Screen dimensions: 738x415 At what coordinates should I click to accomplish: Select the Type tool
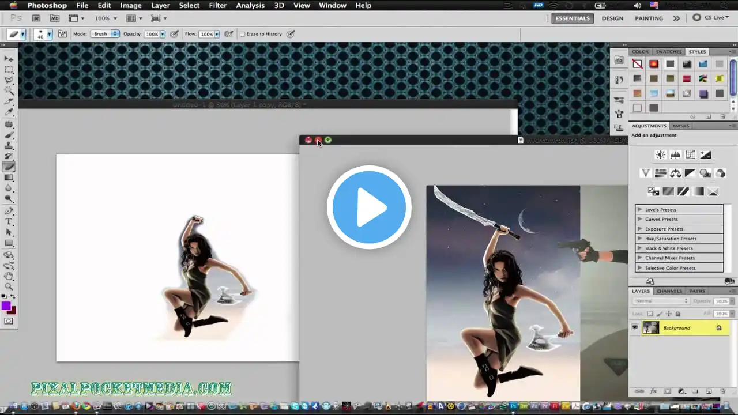(x=9, y=221)
